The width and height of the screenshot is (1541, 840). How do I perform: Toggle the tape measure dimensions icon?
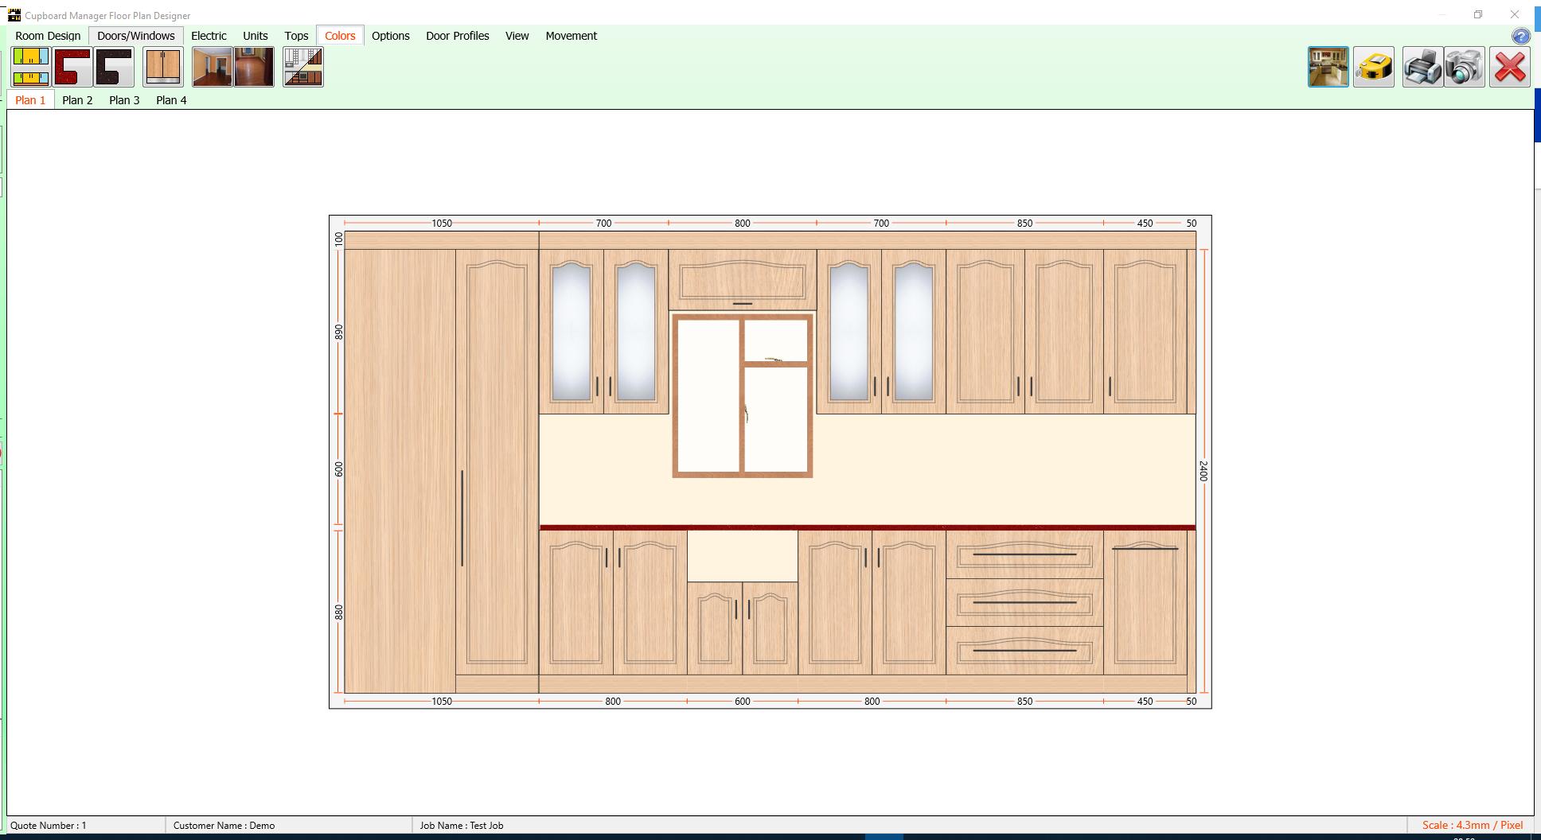pyautogui.click(x=1374, y=67)
